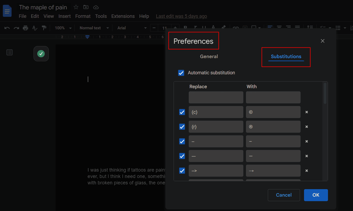Edit the (c) Replace field

click(x=216, y=112)
